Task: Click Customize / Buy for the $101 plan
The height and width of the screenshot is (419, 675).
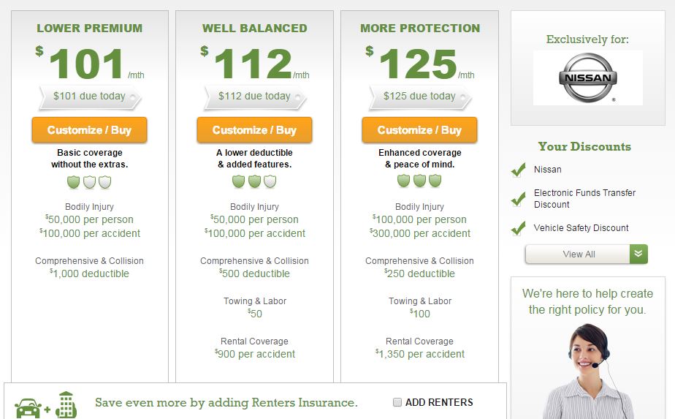Action: [89, 129]
